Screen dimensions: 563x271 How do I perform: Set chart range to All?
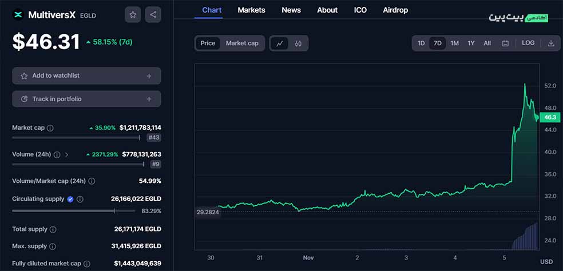pos(487,43)
